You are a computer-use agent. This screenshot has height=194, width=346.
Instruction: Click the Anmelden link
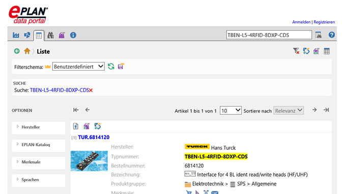[301, 22]
